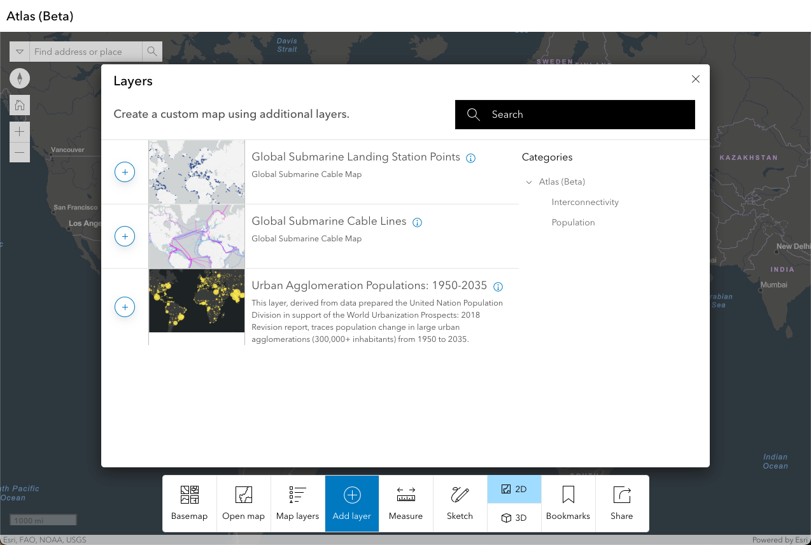Add the Global Submarine Landing Station Points layer
This screenshot has height=545, width=811.
click(124, 171)
